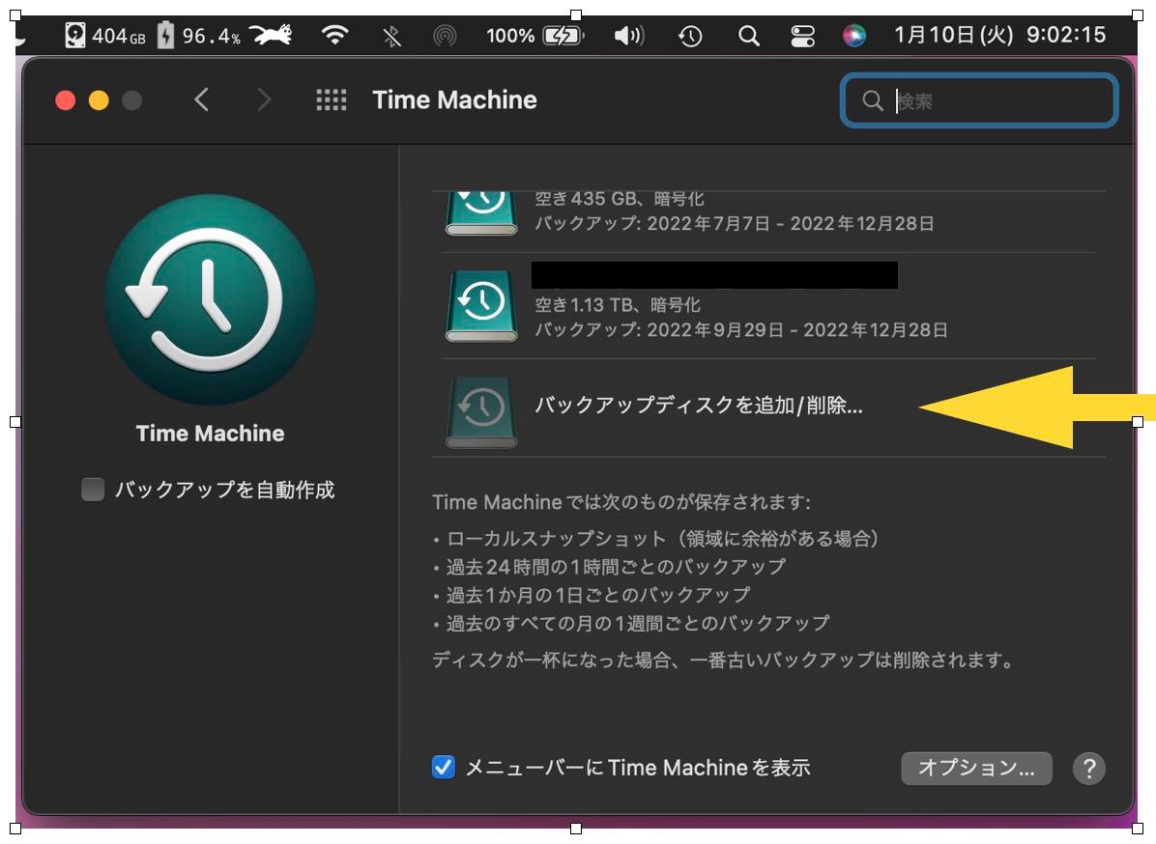This screenshot has width=1156, height=844.
Task: Click the magnifier icon in the search field
Action: (x=873, y=100)
